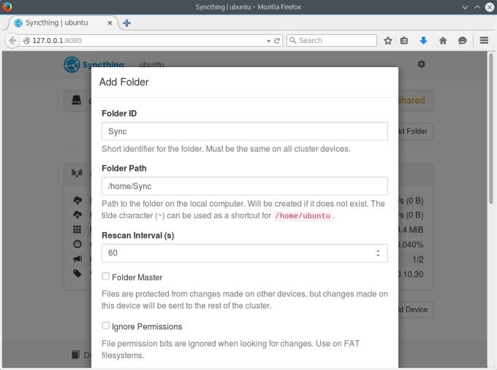
Task: Enable the Folder Master checkbox
Action: pos(105,277)
